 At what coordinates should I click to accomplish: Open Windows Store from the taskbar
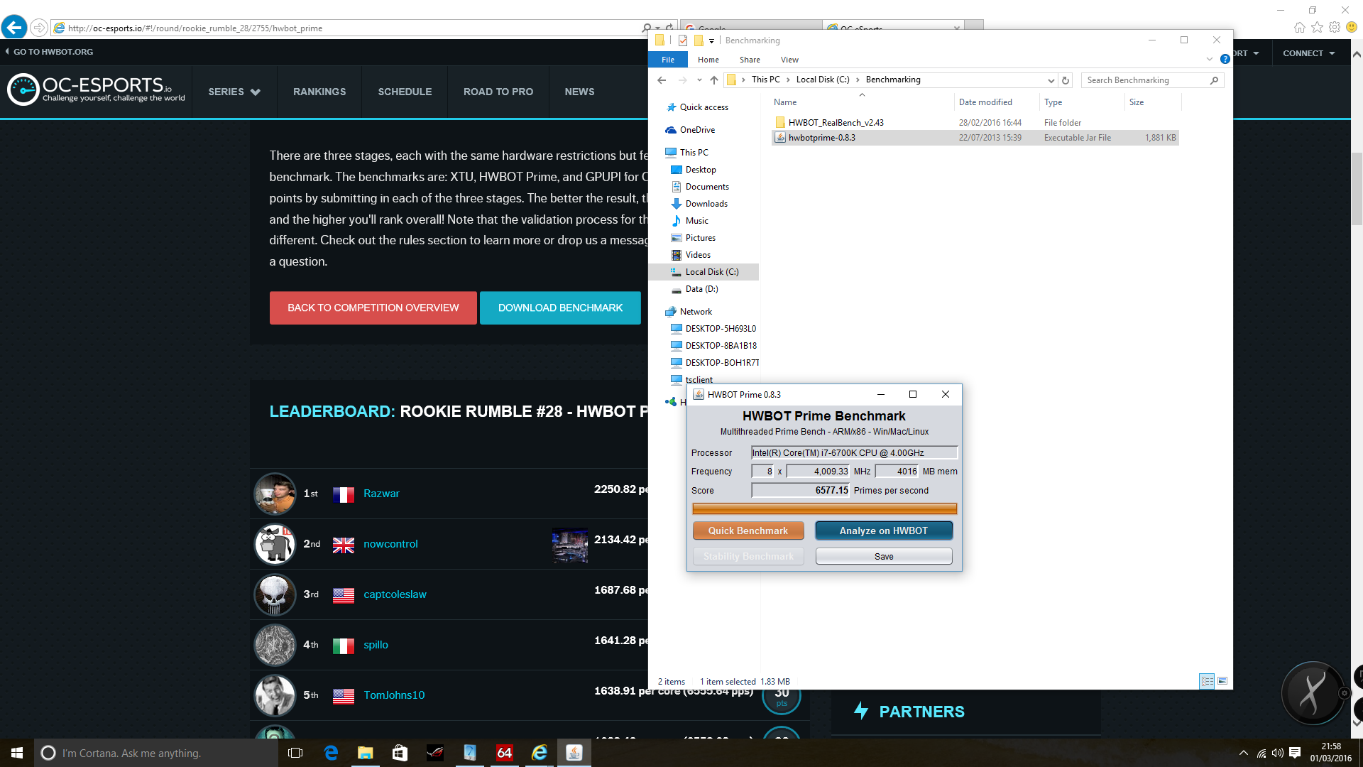400,753
